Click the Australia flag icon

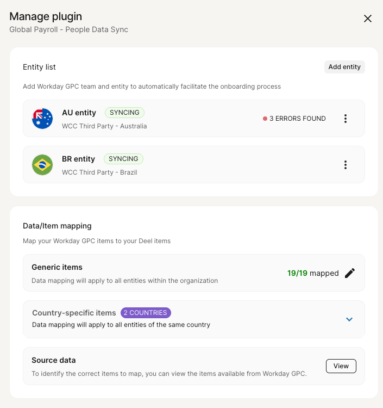point(42,119)
